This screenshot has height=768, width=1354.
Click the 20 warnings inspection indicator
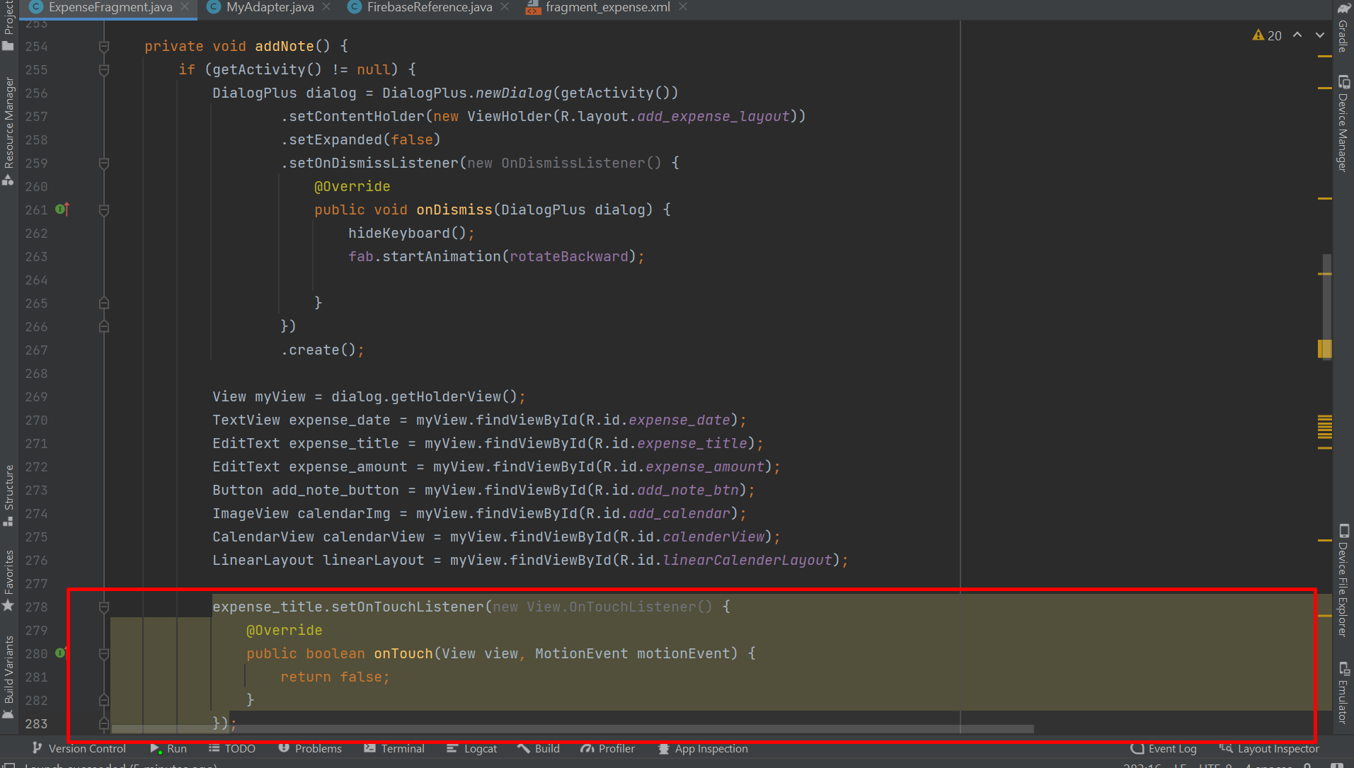[1267, 35]
